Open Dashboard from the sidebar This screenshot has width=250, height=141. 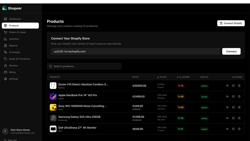tap(20, 19)
